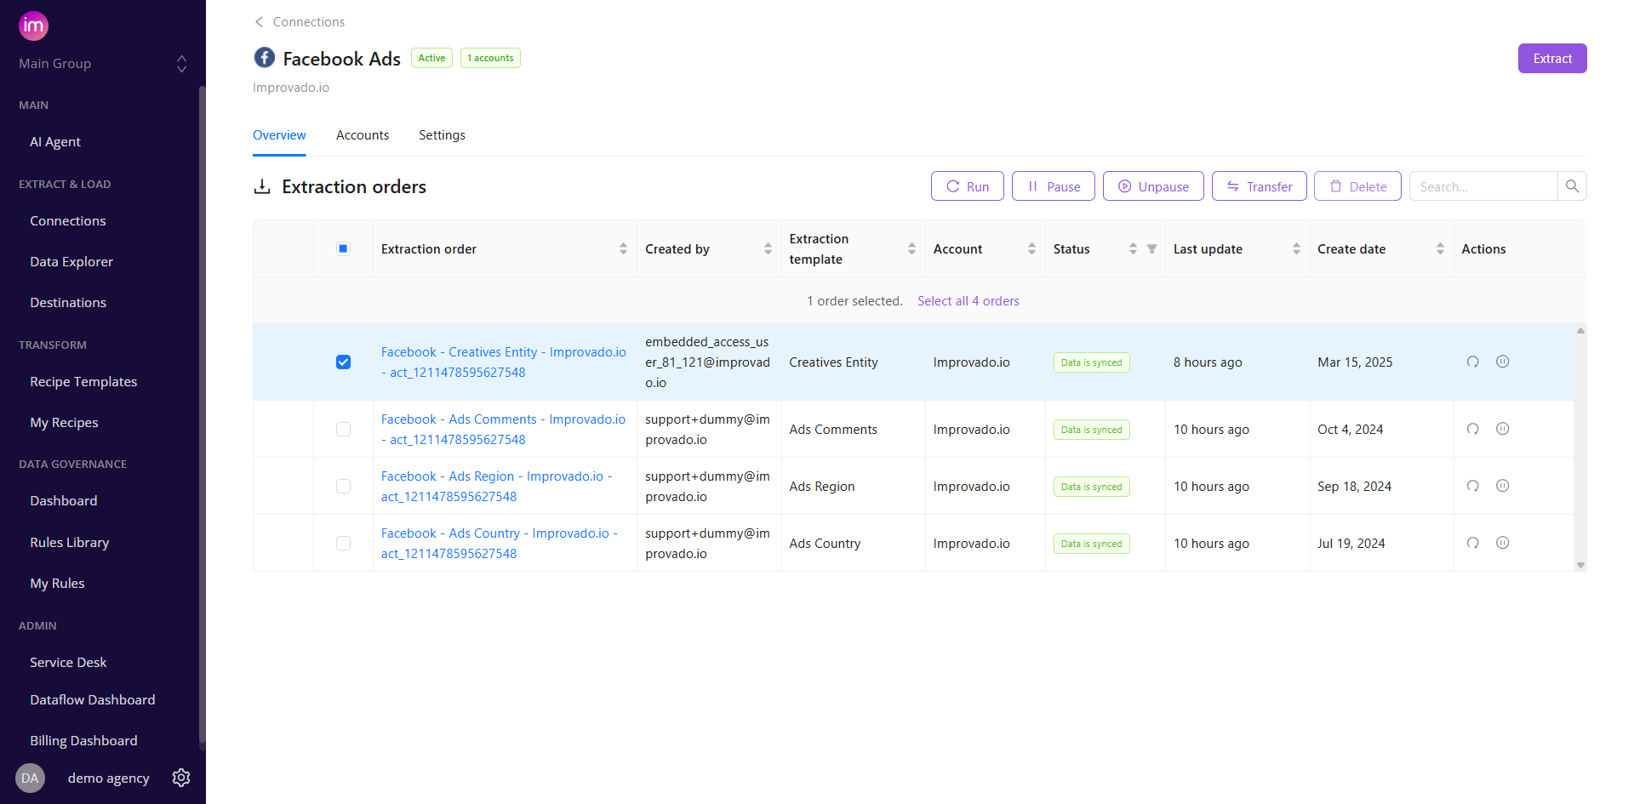Click run icon for Creatives Entity order
1634x804 pixels.
[x=1472, y=362]
